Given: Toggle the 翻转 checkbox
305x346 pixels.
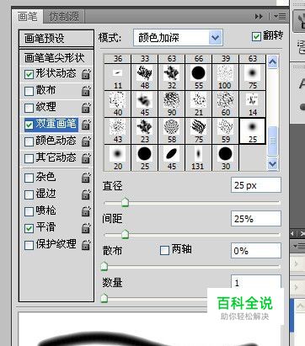Looking at the screenshot, I should coord(256,36).
